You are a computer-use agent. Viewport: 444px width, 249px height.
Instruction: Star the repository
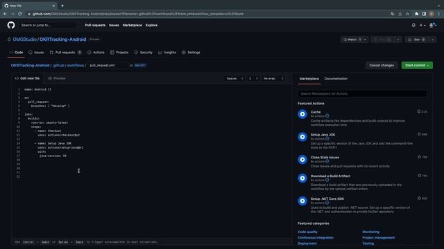point(417,39)
